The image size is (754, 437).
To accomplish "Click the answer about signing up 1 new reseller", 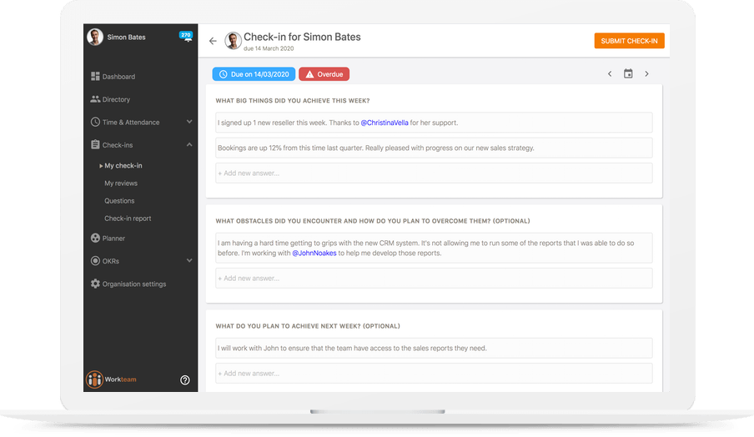I will [x=434, y=123].
